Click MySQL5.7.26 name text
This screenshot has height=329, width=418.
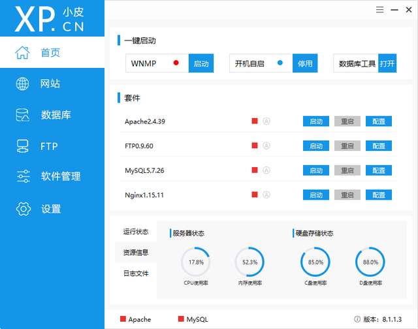[x=144, y=170]
